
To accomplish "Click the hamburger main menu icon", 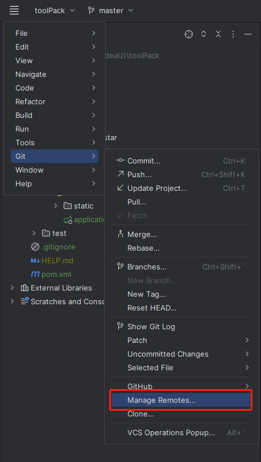I will (x=14, y=10).
